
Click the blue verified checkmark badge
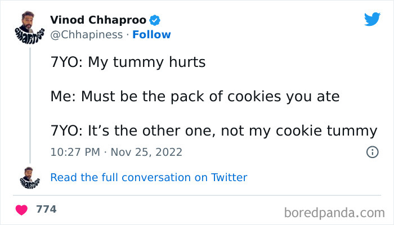click(155, 20)
